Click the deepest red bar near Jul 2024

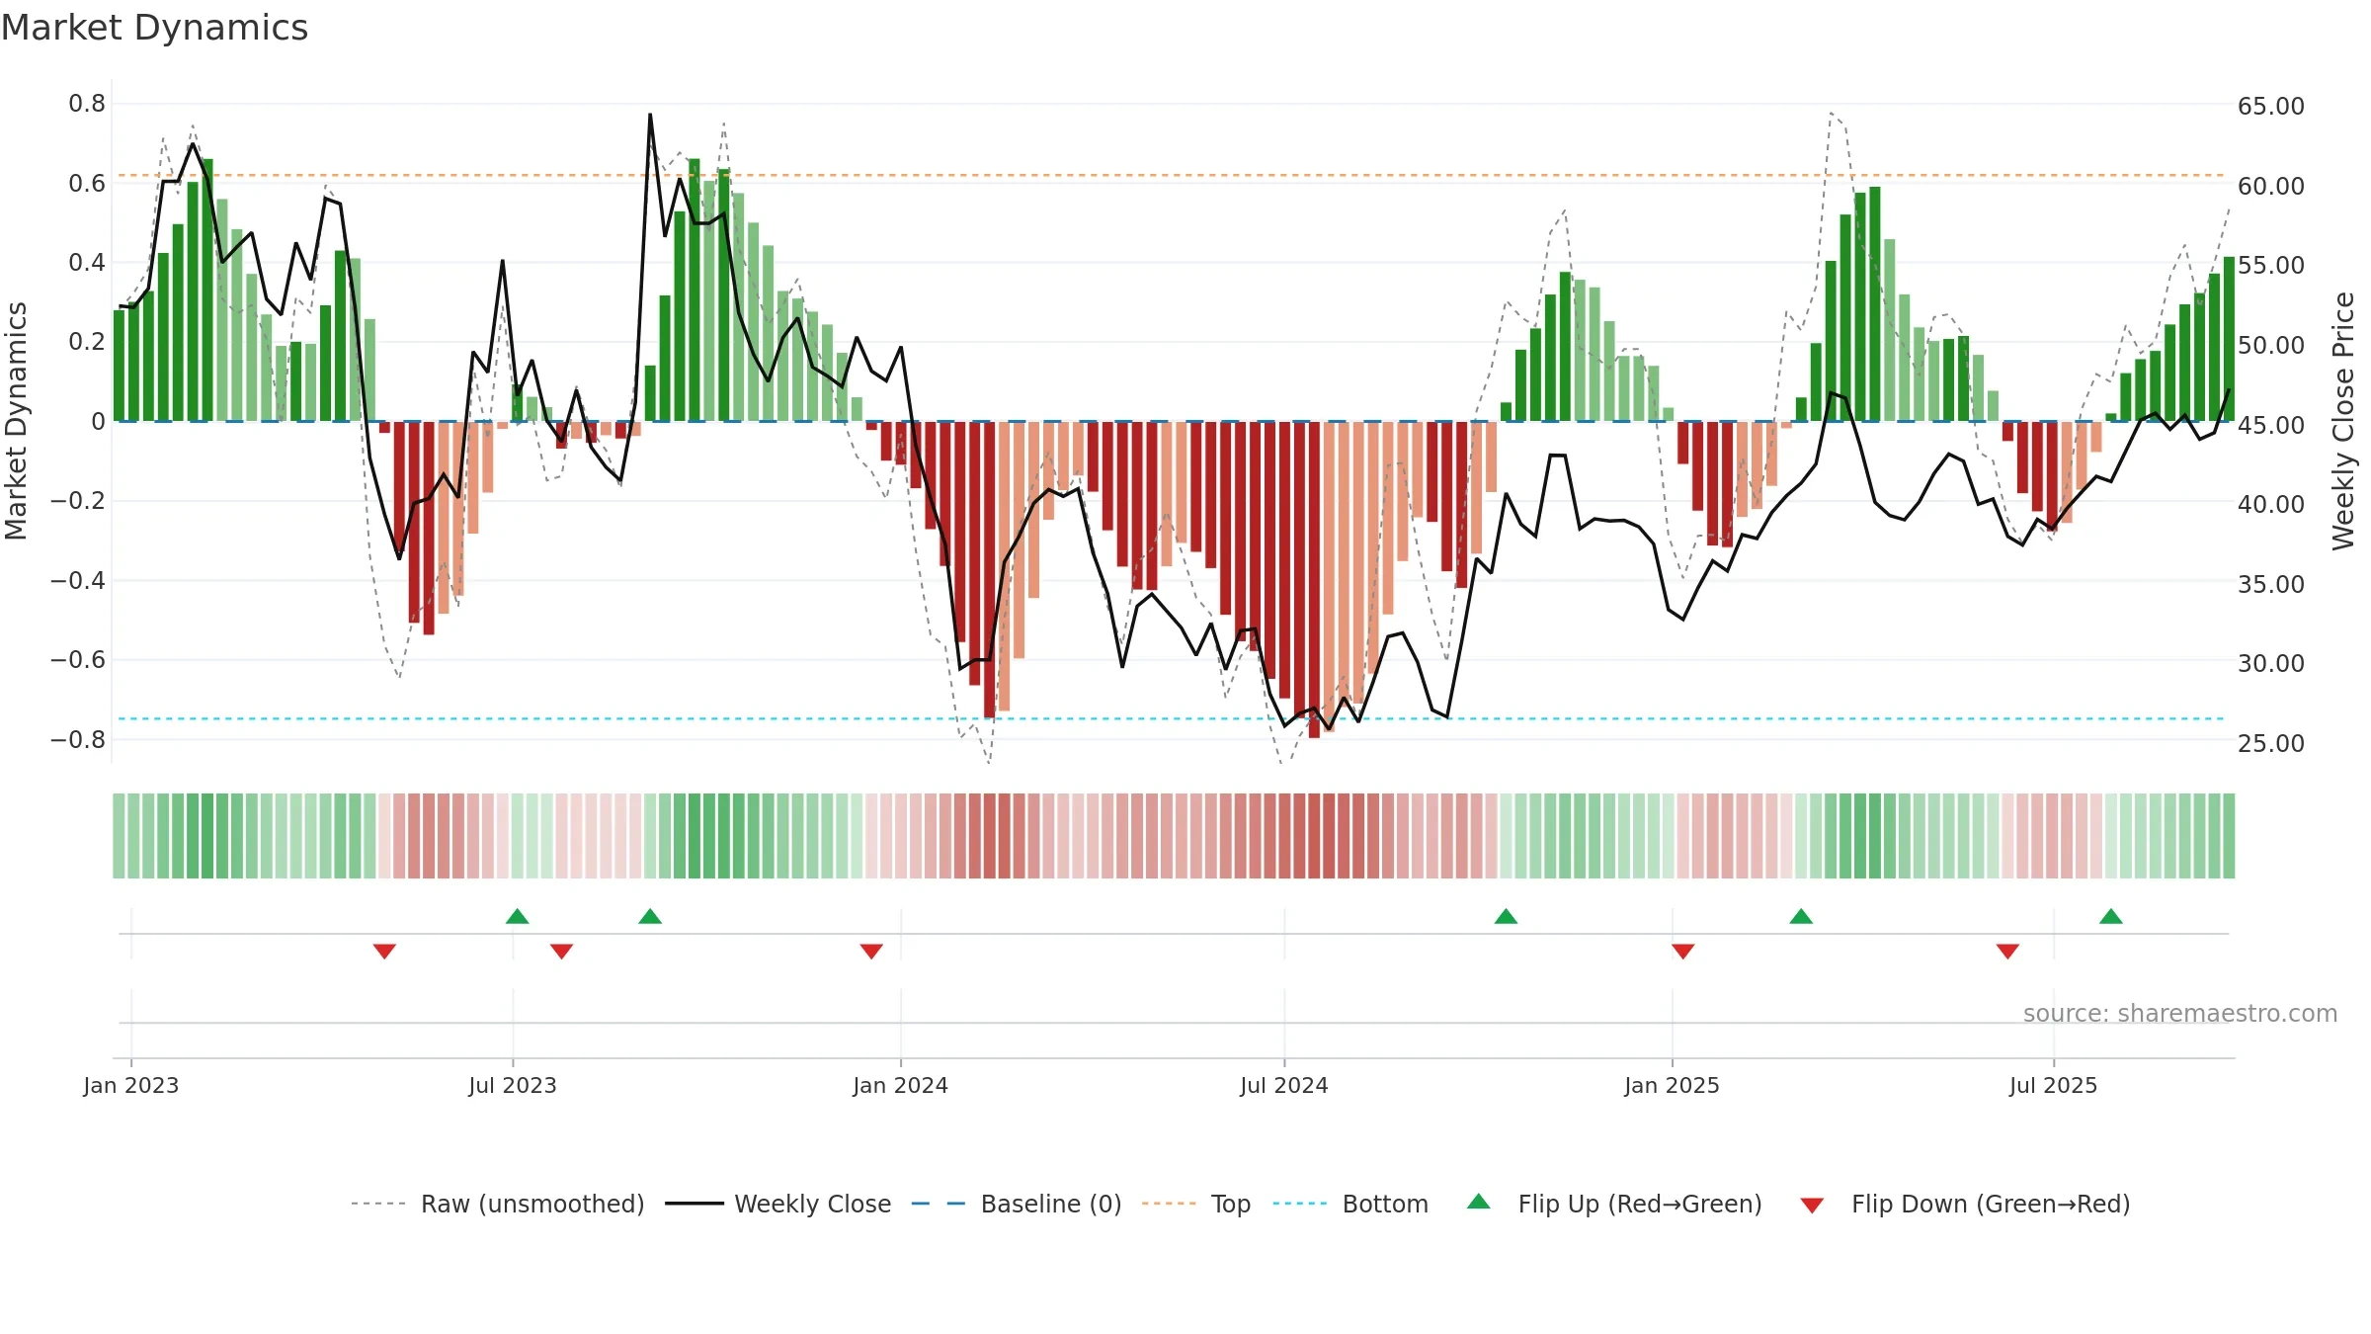tap(1314, 579)
